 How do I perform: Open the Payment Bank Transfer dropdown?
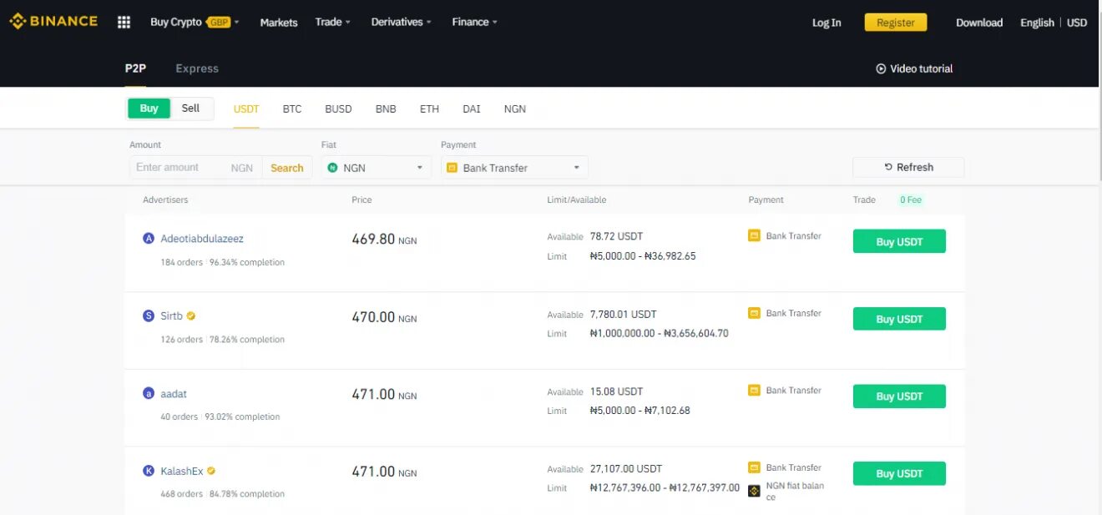pyautogui.click(x=514, y=168)
